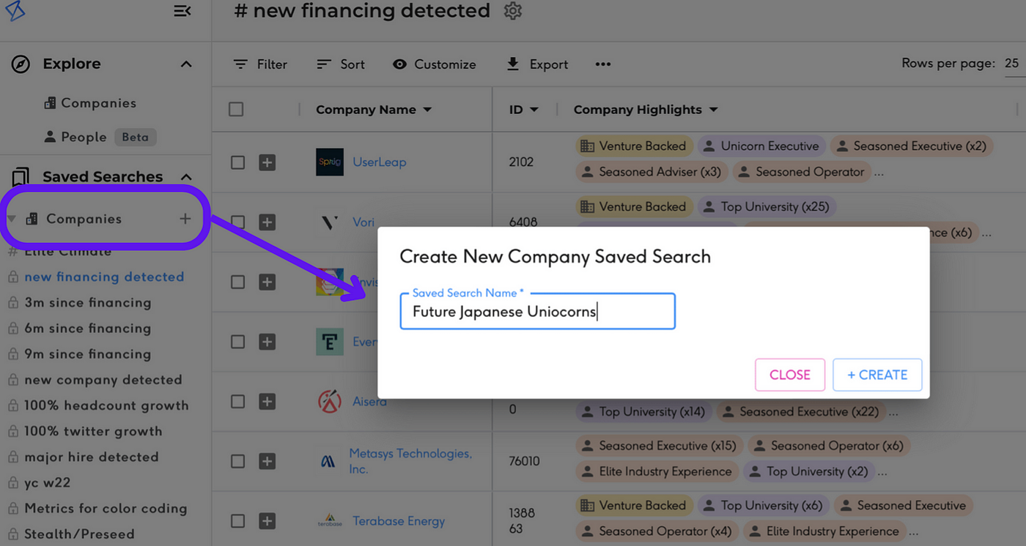Open the Company Name column dropdown
The height and width of the screenshot is (546, 1026).
point(427,110)
